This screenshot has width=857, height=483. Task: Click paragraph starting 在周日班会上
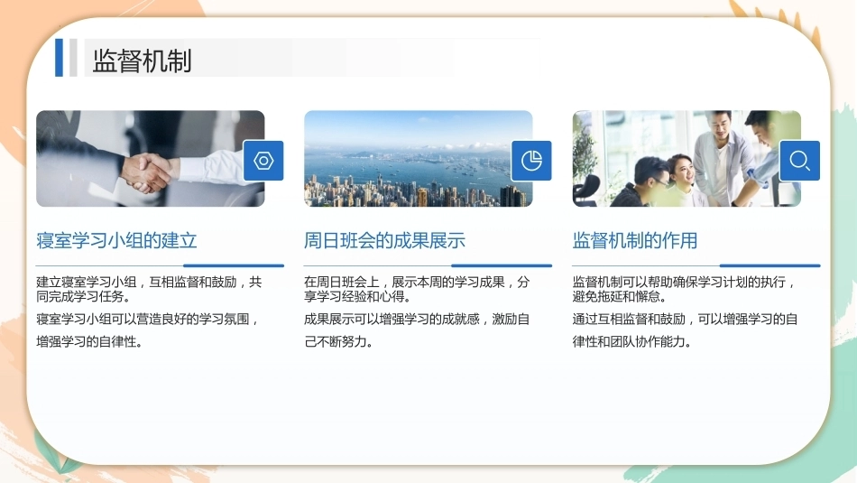[417, 289]
